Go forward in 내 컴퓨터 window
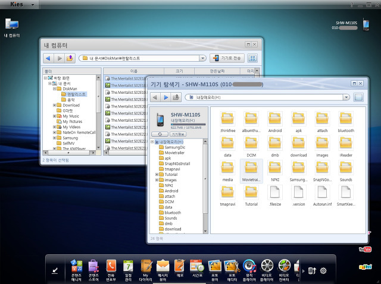Screen dimensions: 381x284 (59, 58)
